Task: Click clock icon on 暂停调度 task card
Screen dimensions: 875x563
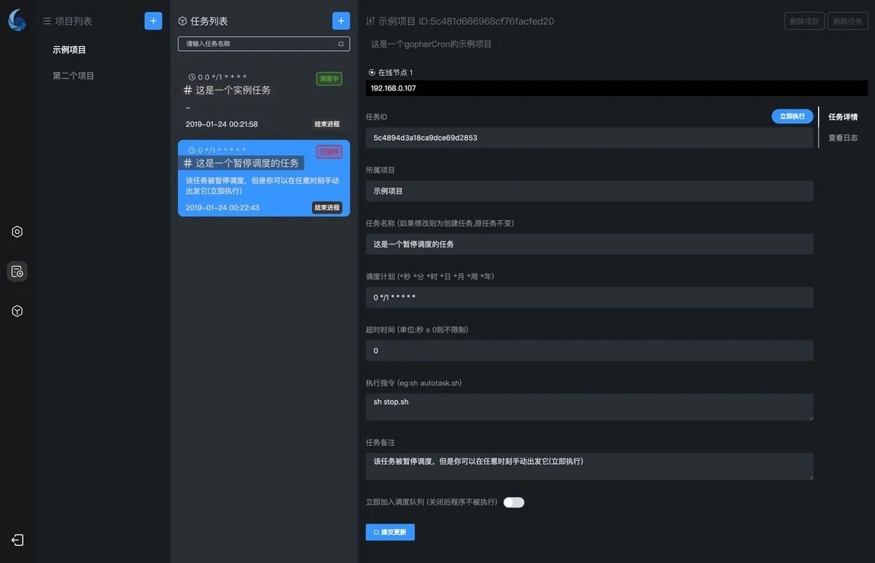Action: pyautogui.click(x=192, y=150)
